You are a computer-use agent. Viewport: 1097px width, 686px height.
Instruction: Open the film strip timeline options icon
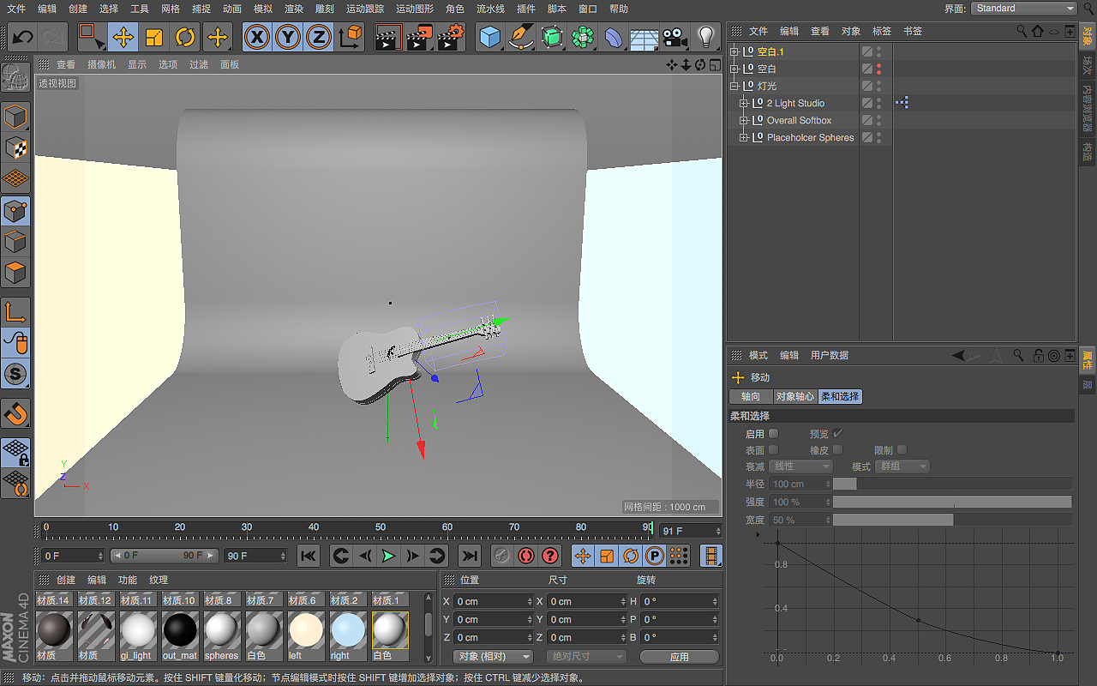(710, 556)
